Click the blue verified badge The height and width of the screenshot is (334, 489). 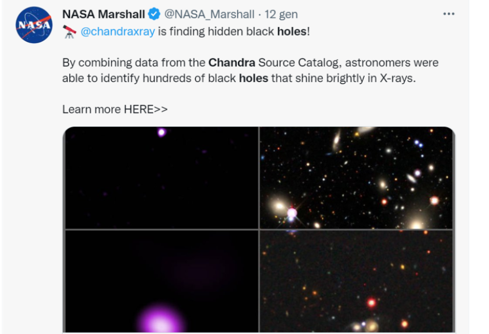(x=154, y=15)
